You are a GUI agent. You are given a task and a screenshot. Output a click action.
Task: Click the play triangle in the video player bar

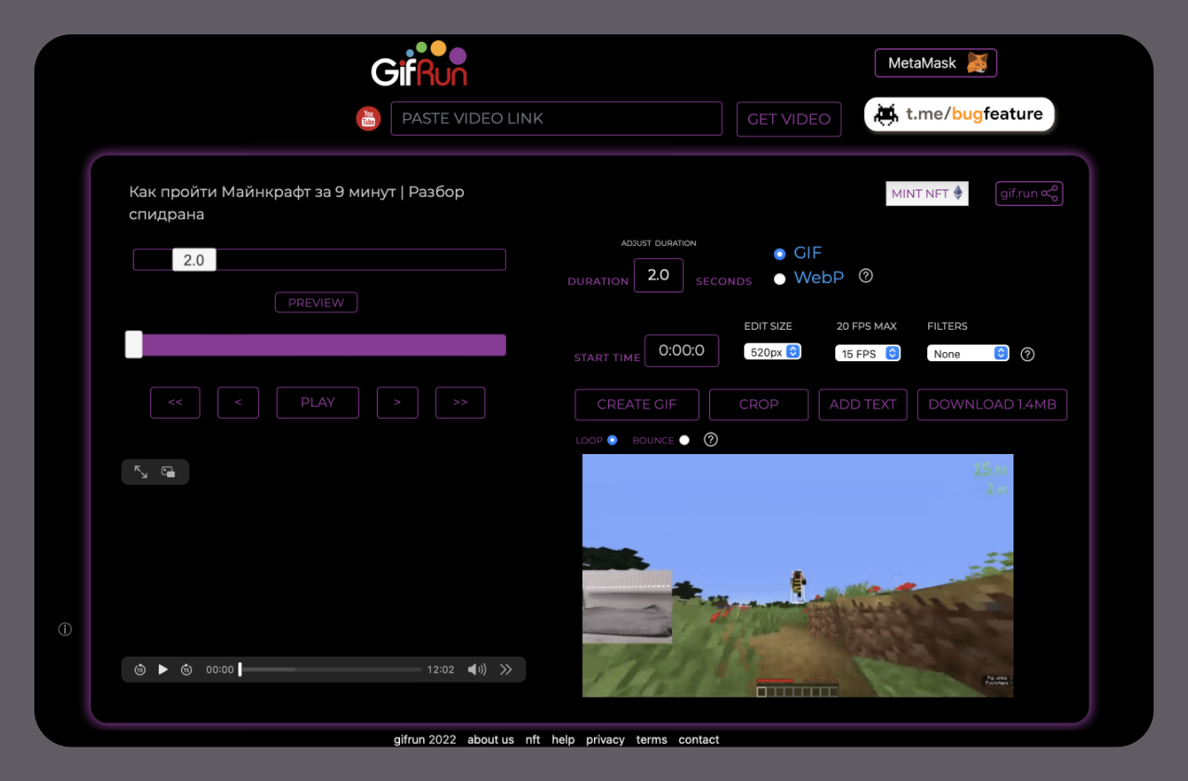tap(163, 670)
